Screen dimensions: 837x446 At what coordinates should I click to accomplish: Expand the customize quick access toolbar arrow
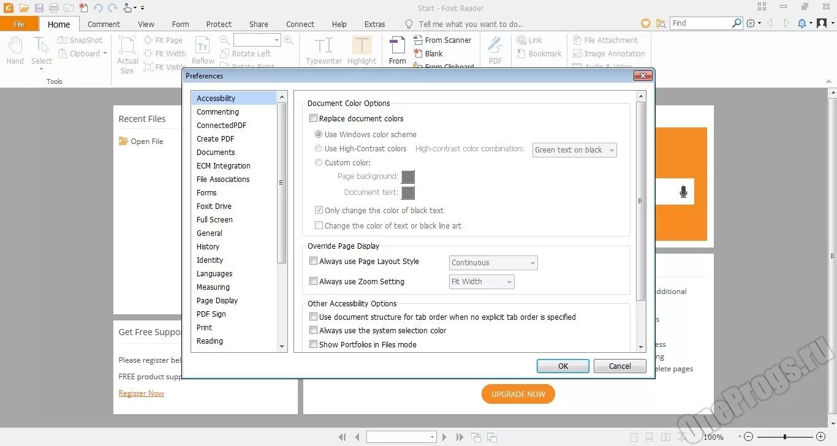click(x=142, y=8)
